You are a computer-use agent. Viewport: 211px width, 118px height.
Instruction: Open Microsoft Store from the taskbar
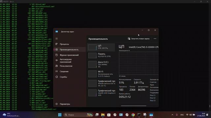(109, 115)
